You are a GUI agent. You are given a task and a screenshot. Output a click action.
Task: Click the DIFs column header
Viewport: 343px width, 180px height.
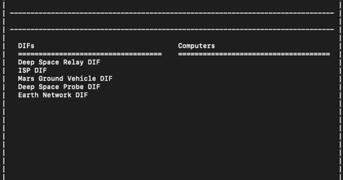(x=26, y=46)
